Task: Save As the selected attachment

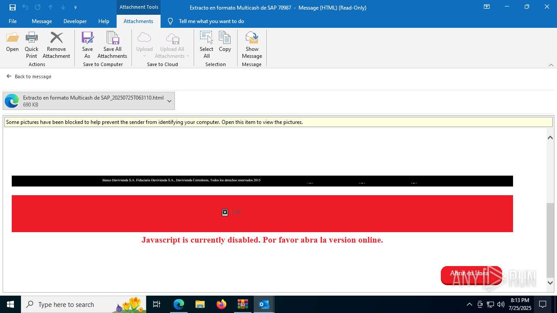Action: coord(87,45)
